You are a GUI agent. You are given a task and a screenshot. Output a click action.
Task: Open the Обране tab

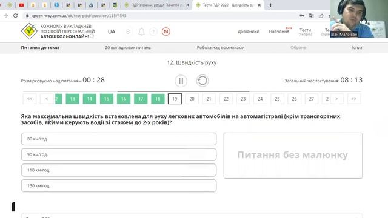point(298,47)
